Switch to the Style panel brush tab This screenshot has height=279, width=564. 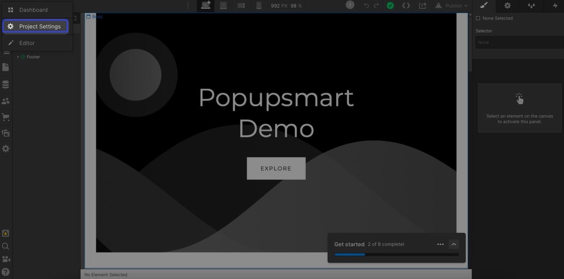(x=484, y=6)
